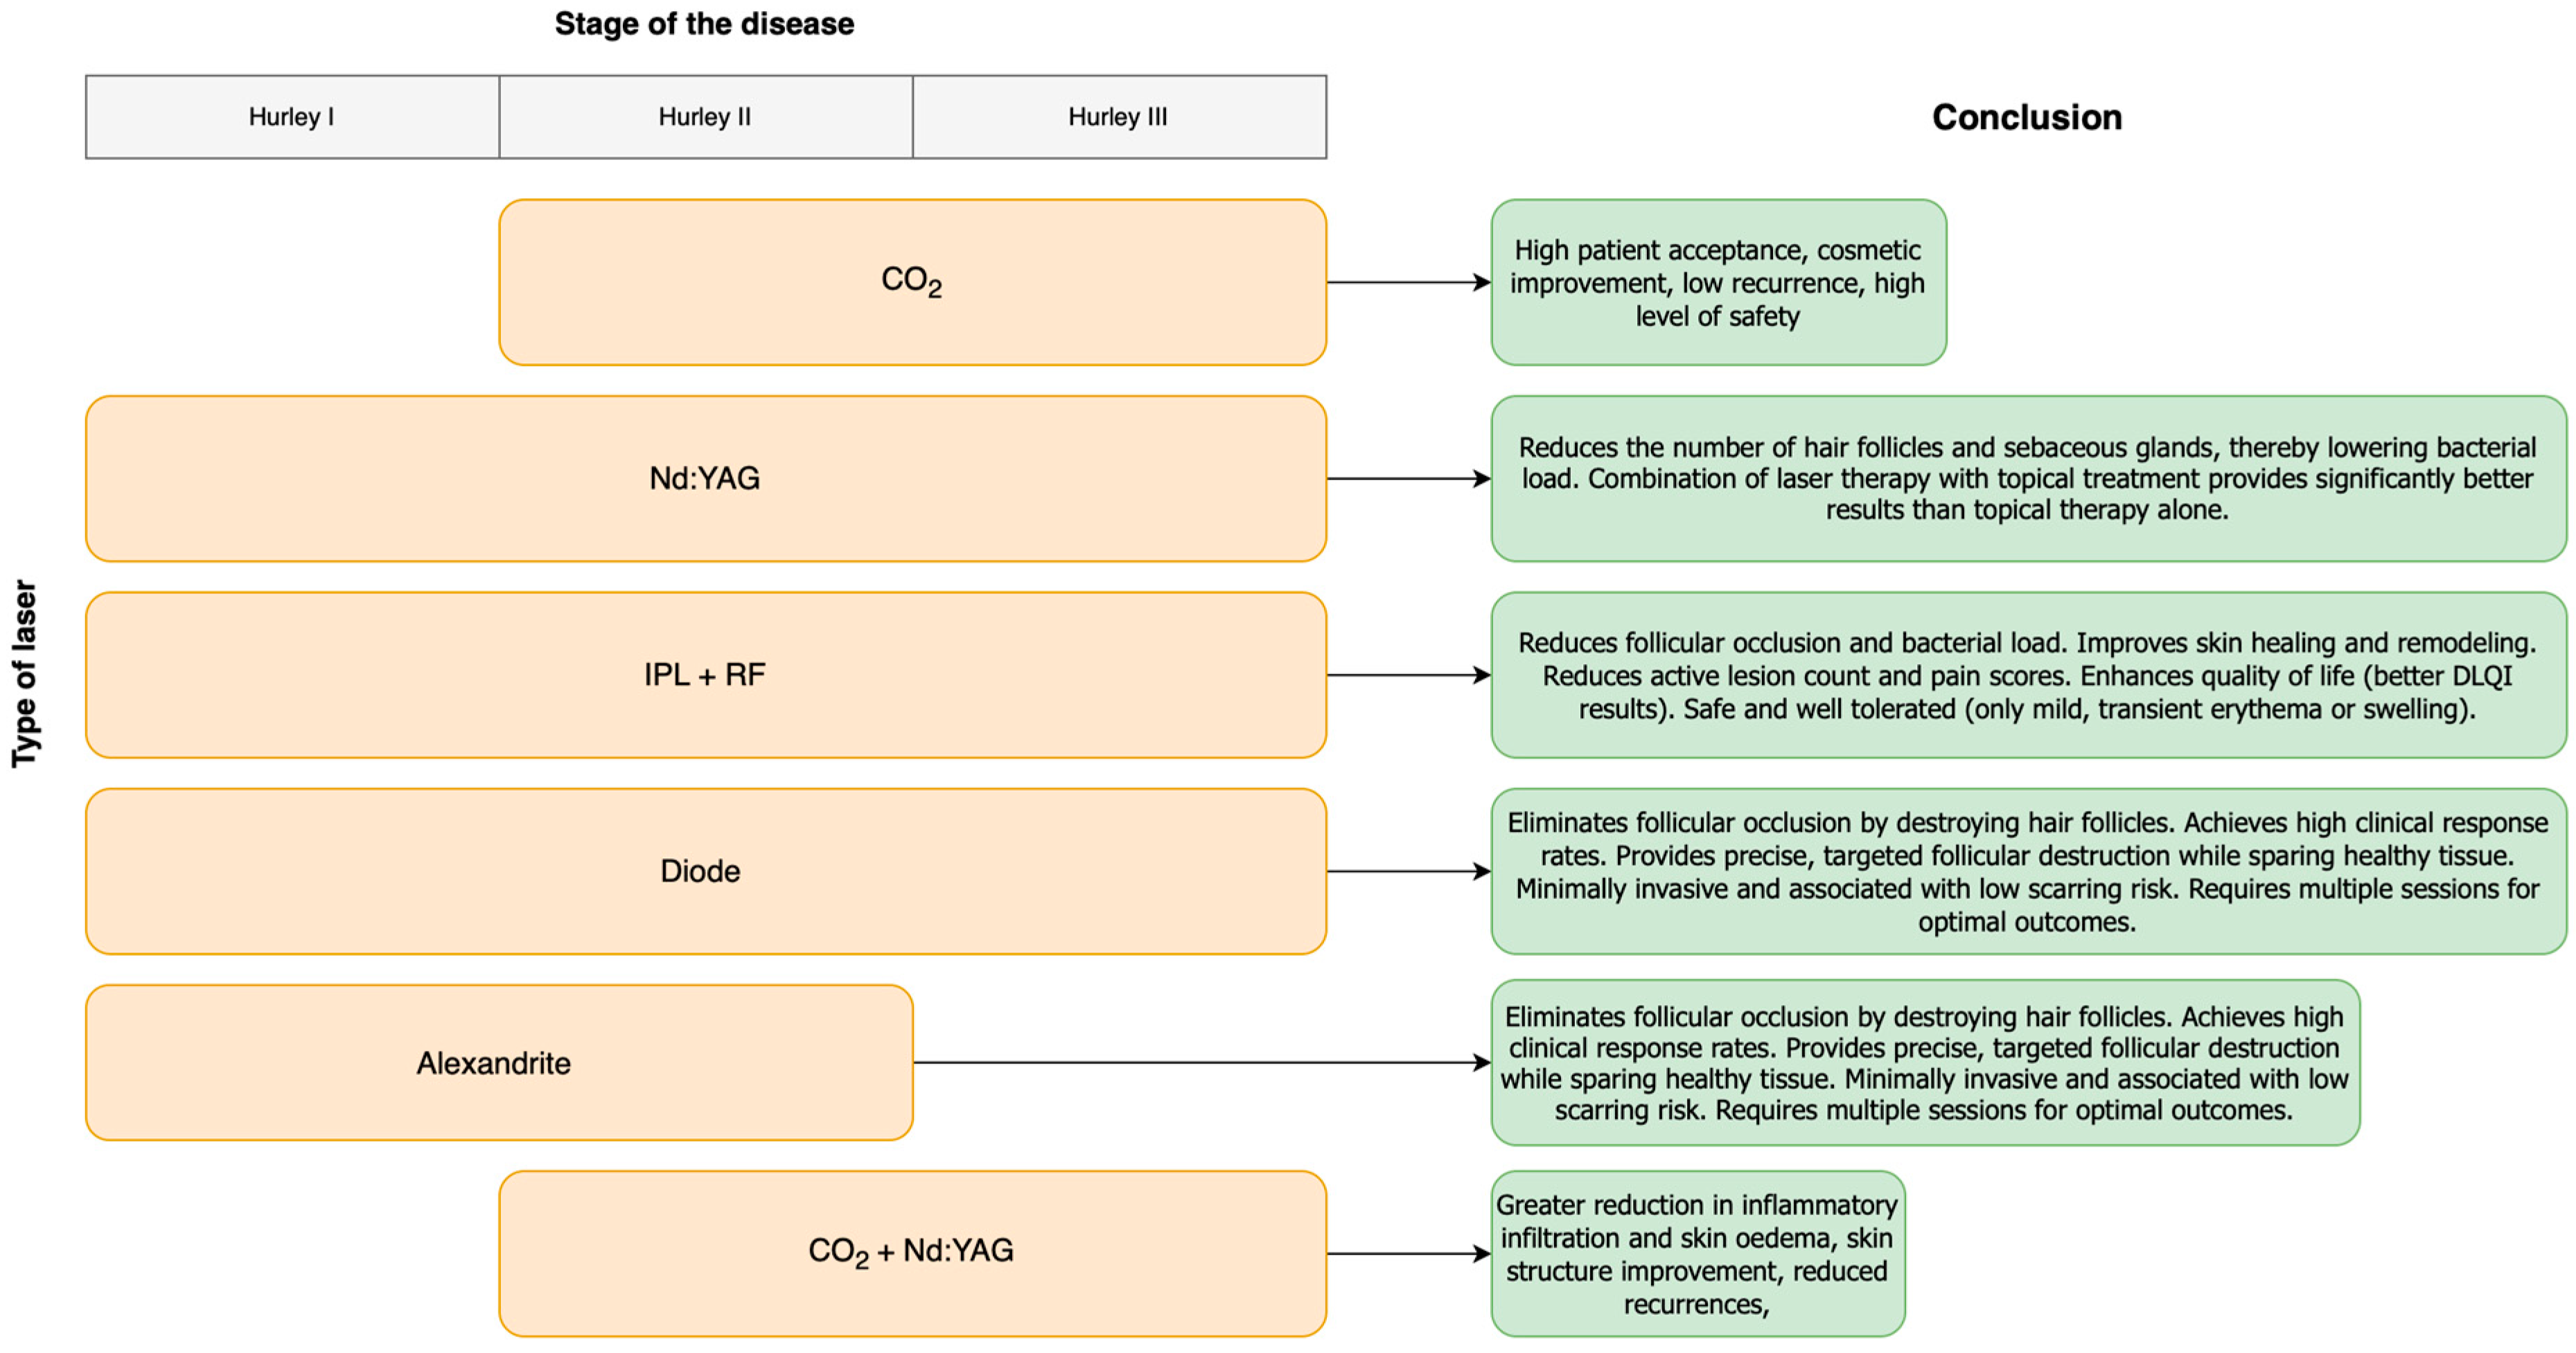Click the long arrow leaving the Alexandrite box
Viewport: 2576px width, 1353px height.
pos(1200,1063)
